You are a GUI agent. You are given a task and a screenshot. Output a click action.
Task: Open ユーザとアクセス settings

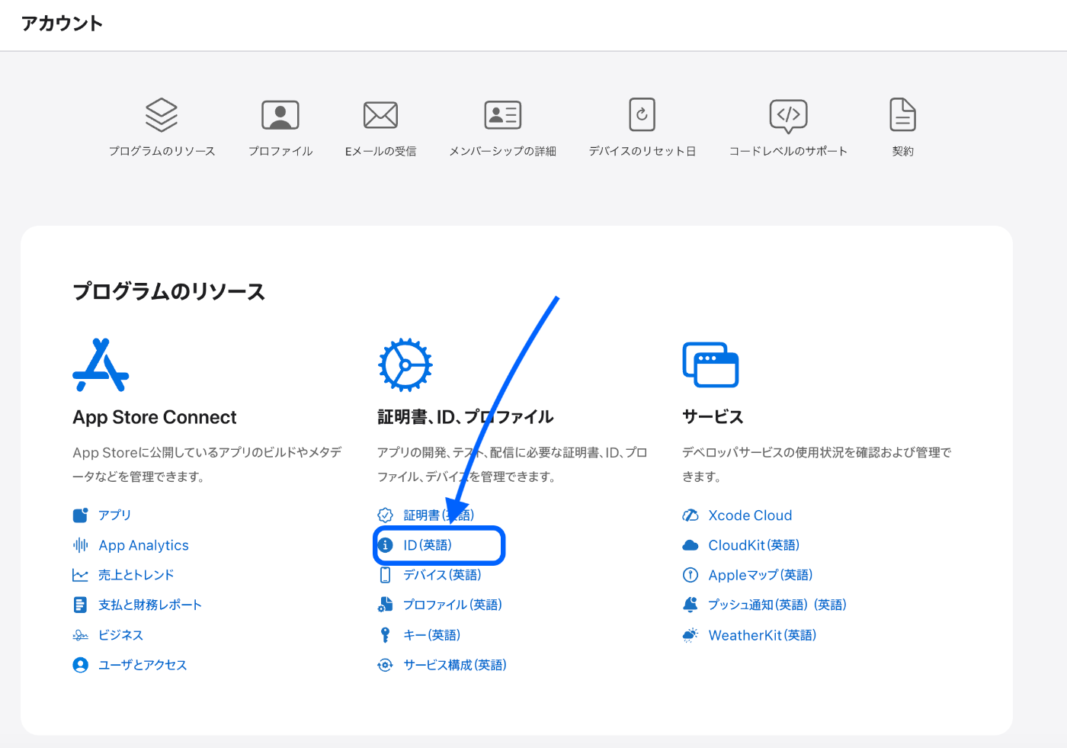click(142, 665)
